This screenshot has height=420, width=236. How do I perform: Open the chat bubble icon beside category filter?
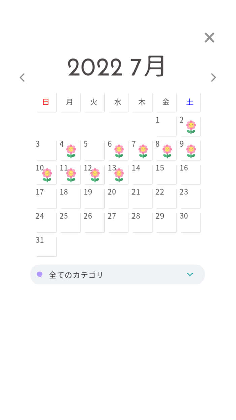[x=40, y=274]
